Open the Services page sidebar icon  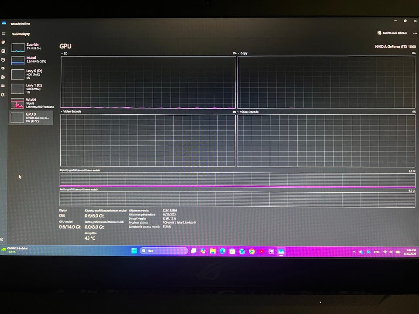[x=3, y=95]
